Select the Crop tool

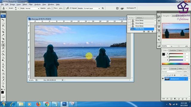[3, 32]
